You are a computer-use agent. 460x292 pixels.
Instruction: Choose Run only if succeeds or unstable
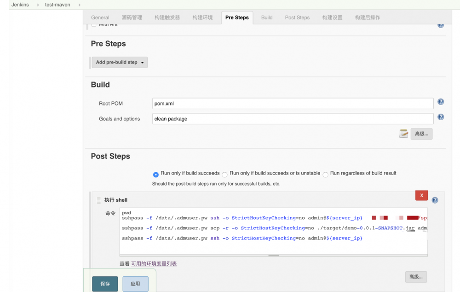[225, 175]
